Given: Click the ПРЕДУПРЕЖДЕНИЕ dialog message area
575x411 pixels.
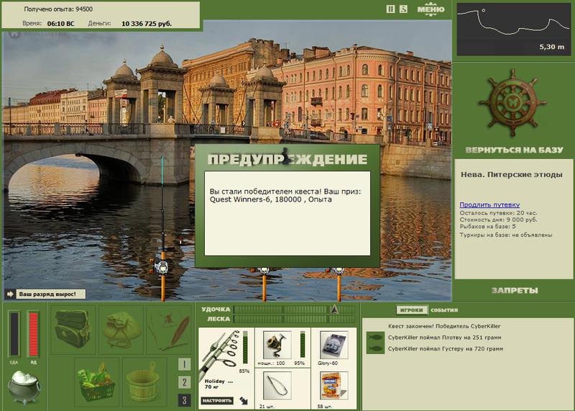Looking at the screenshot, I should [x=287, y=213].
